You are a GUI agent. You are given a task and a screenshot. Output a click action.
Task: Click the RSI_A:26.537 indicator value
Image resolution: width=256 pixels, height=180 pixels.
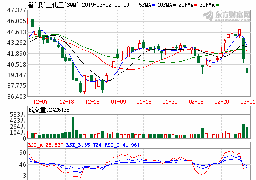click(45, 145)
